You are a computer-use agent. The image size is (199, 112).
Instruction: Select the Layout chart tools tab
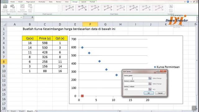point(84,2)
